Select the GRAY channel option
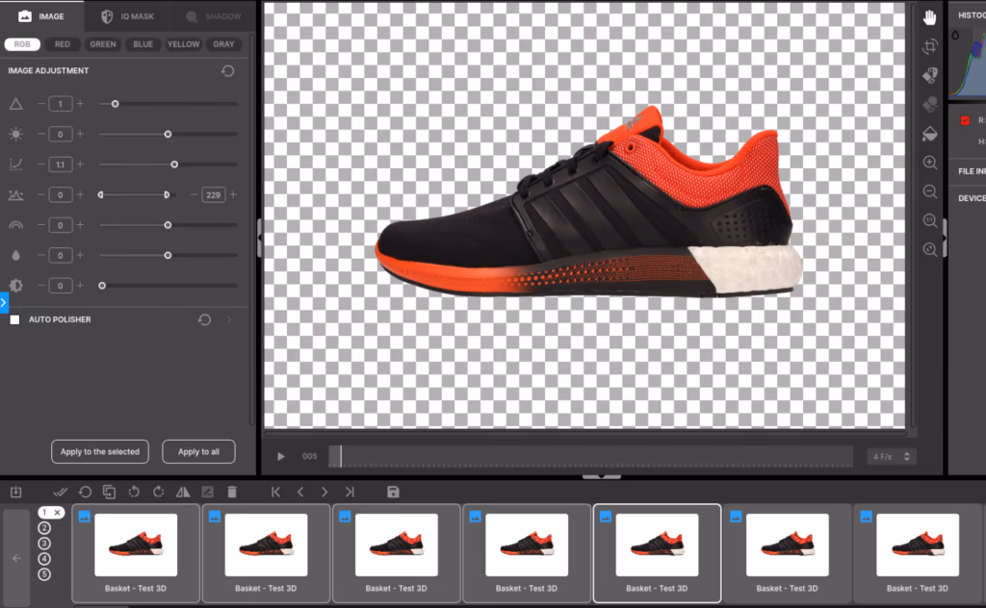Viewport: 986px width, 608px height. (x=223, y=44)
